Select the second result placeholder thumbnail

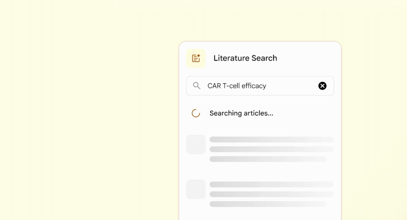pyautogui.click(x=196, y=189)
